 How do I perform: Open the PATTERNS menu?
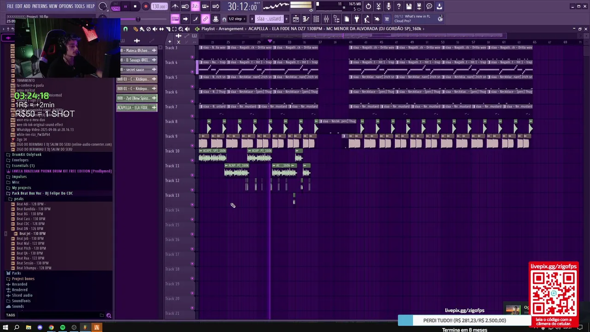pos(40,6)
